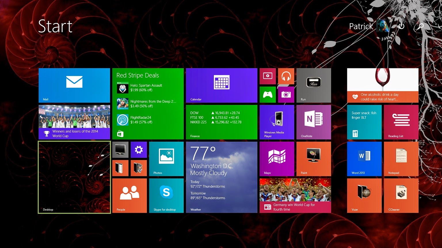Click the Halo: Spartan Assault app icon
Viewport: 442px width, 248px height.
[x=123, y=88]
